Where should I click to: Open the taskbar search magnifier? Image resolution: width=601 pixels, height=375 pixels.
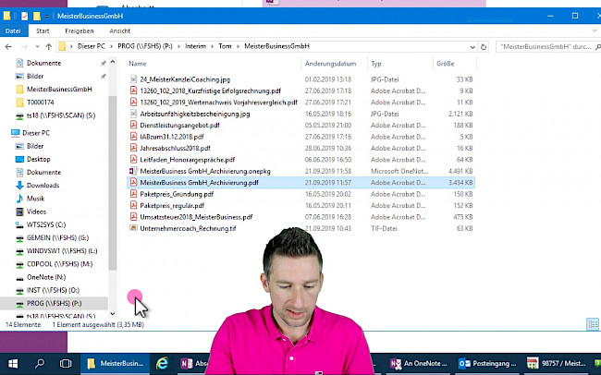click(x=41, y=364)
